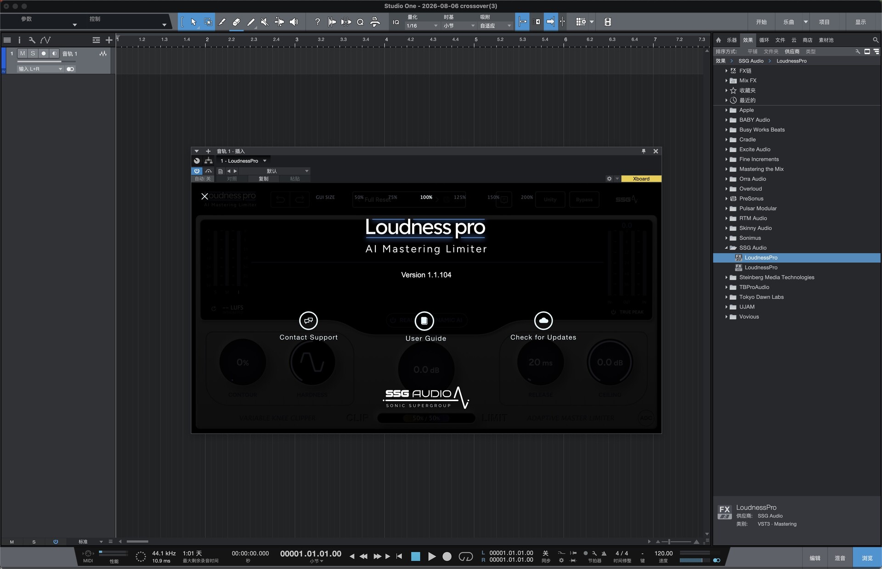
Task: Toggle the snap button in toolbar
Action: [x=523, y=22]
